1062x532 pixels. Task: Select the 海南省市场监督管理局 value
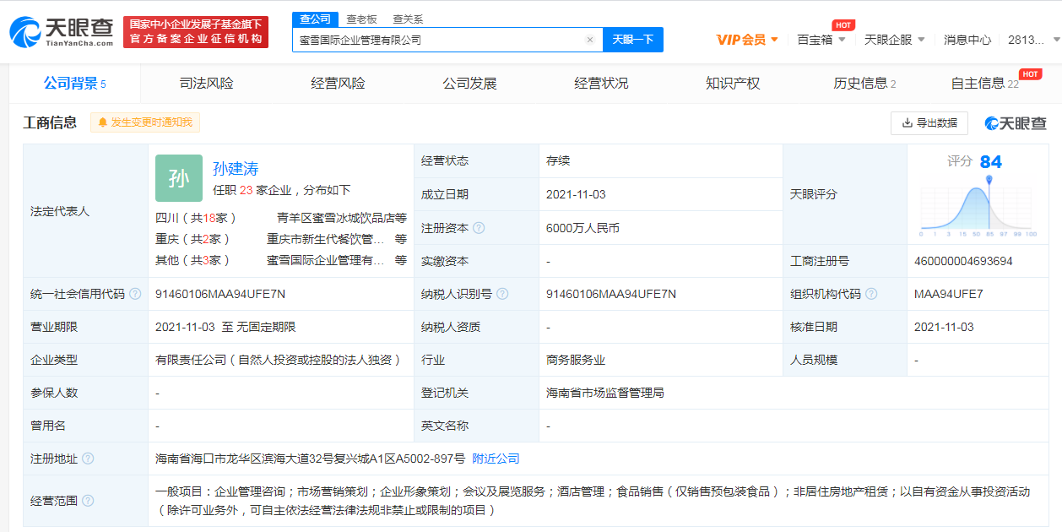(x=605, y=393)
